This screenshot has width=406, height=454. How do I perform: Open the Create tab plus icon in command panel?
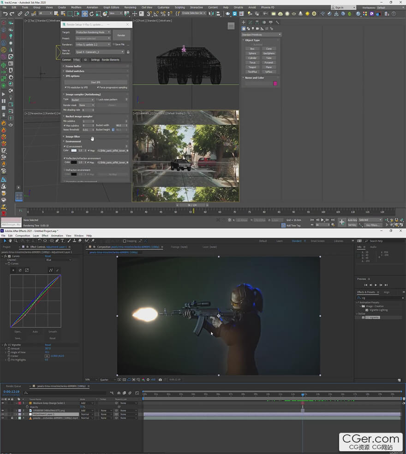pos(244,22)
